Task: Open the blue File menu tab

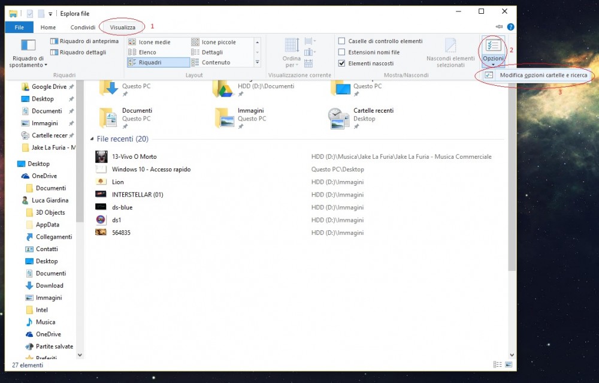Action: tap(19, 28)
